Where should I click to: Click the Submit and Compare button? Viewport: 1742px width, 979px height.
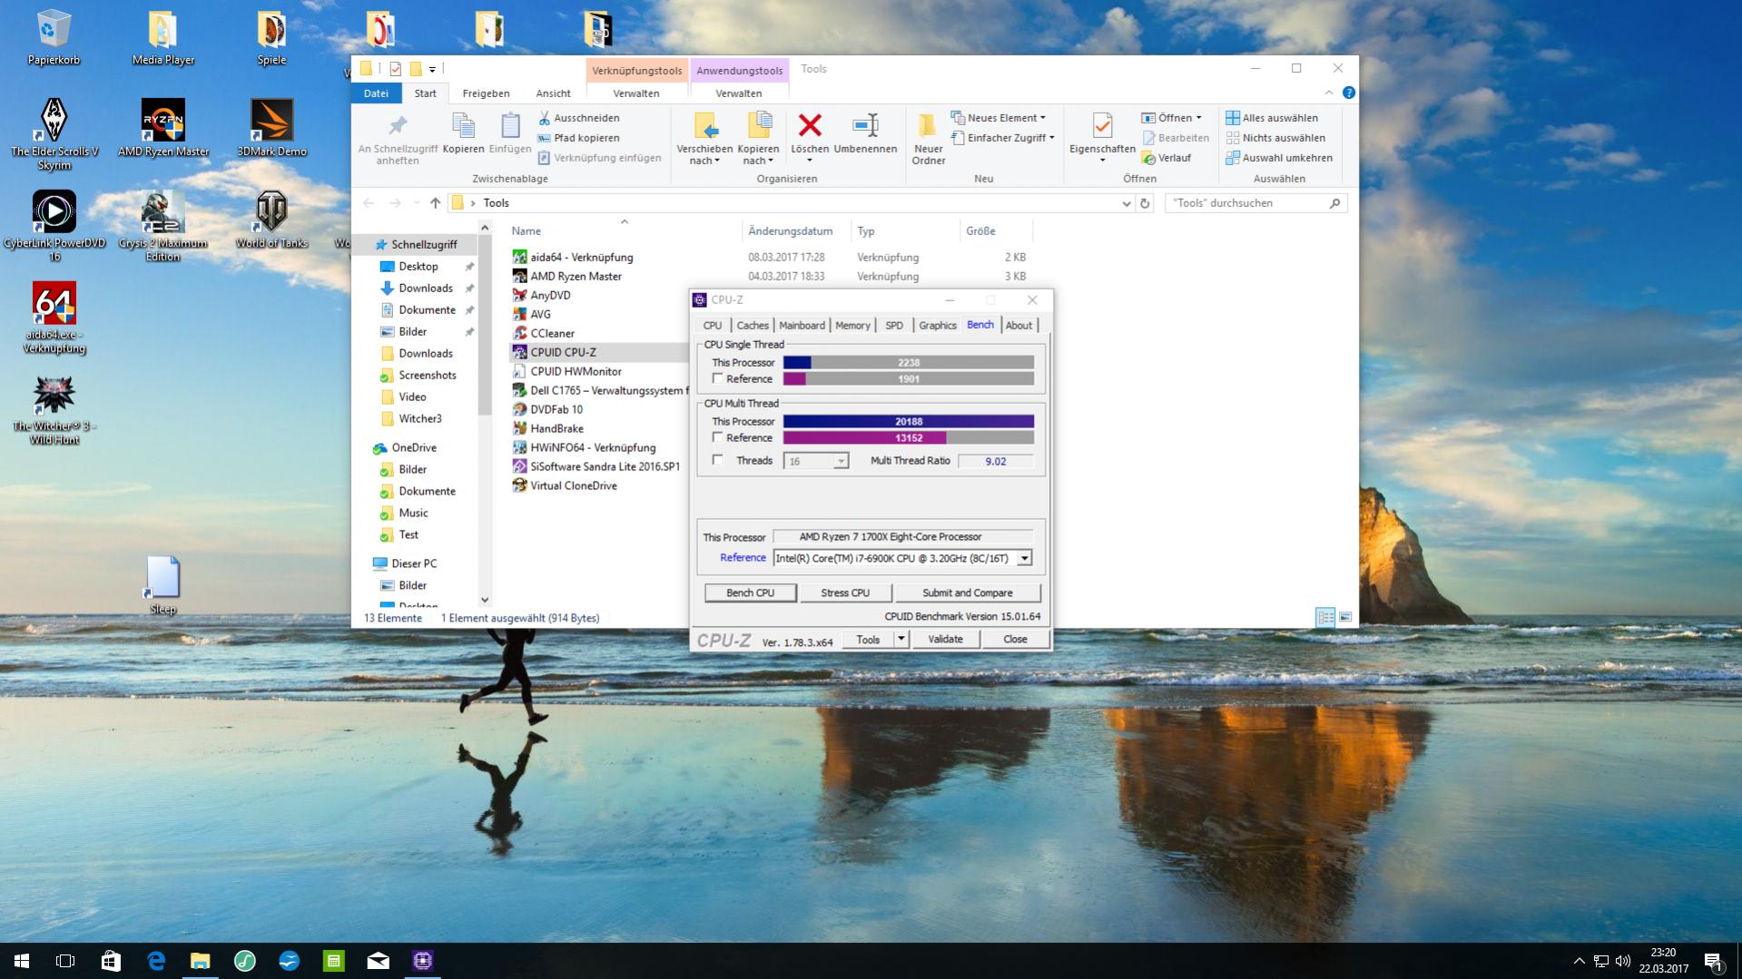click(967, 592)
